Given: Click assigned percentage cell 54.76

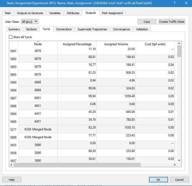Looking at the screenshot, I should pyautogui.click(x=77, y=121).
